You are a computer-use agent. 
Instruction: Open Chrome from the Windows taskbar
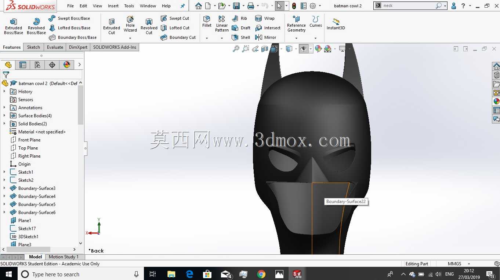click(x=261, y=274)
